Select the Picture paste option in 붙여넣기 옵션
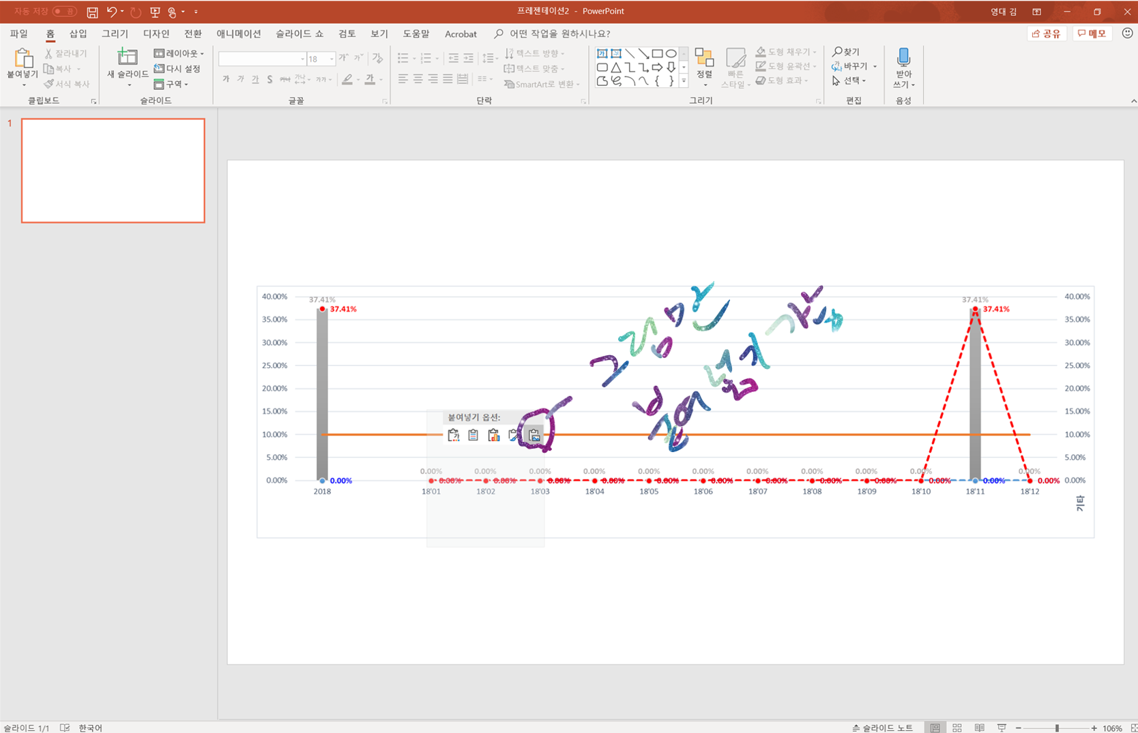The height and width of the screenshot is (733, 1138). pos(534,435)
